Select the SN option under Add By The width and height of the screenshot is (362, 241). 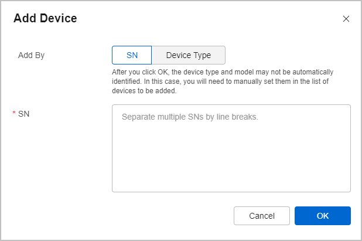(x=132, y=55)
